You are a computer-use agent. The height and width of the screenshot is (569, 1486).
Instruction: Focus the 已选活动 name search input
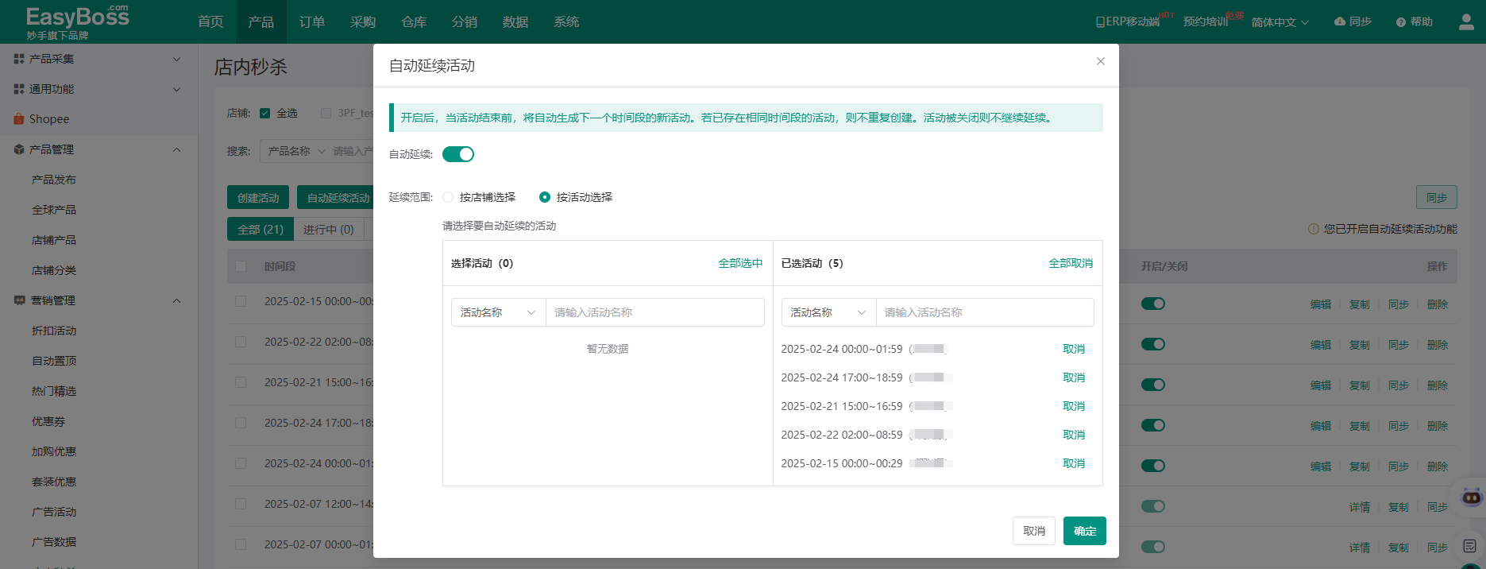click(x=985, y=312)
